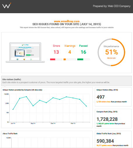The height and width of the screenshot is (148, 133).
Task: Open the www.emailtray.com link
Action: tap(67, 21)
